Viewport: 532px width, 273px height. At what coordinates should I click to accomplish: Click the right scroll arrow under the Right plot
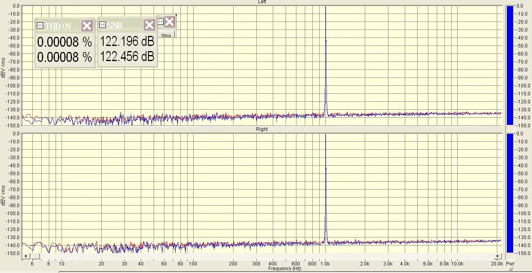point(498,256)
